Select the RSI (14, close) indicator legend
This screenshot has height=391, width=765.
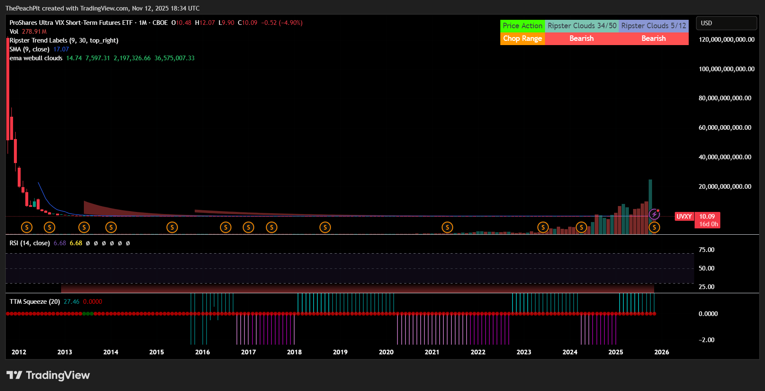30,243
